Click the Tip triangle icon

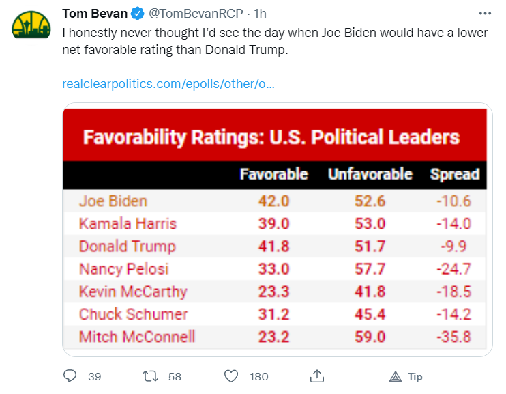tap(396, 376)
